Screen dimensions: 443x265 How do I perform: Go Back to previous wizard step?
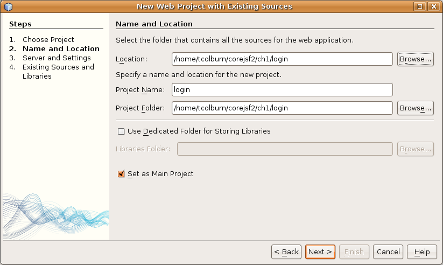pos(286,252)
